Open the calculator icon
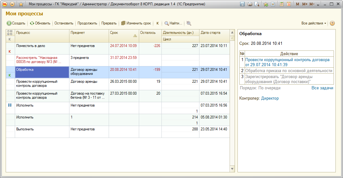The width and height of the screenshot is (343, 178). click(282, 4)
